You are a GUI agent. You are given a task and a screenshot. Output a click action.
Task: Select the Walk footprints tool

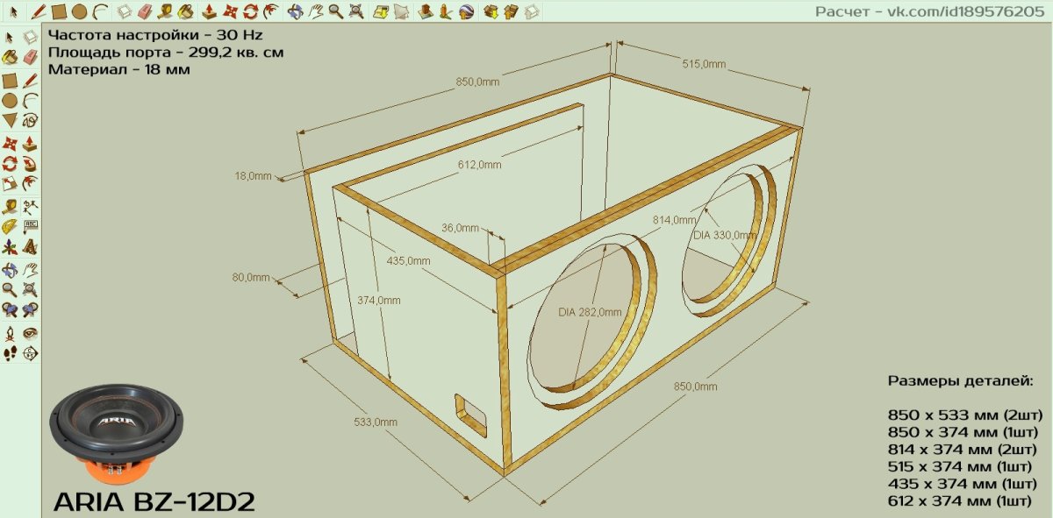pos(10,353)
